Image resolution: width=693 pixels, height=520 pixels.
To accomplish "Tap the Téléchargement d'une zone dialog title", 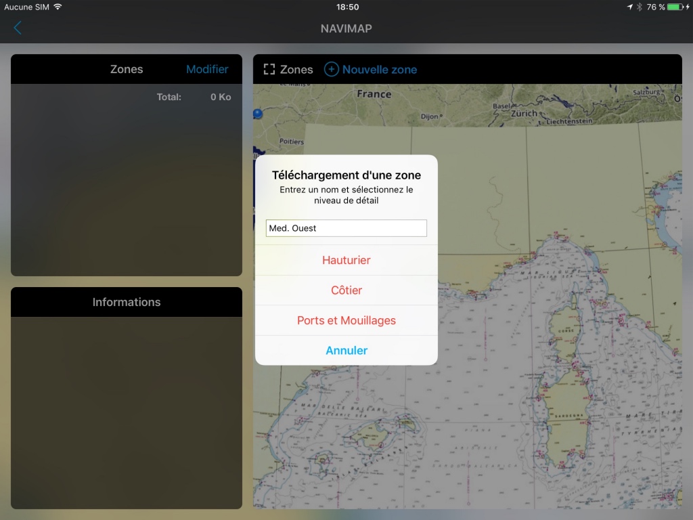I will tap(346, 175).
